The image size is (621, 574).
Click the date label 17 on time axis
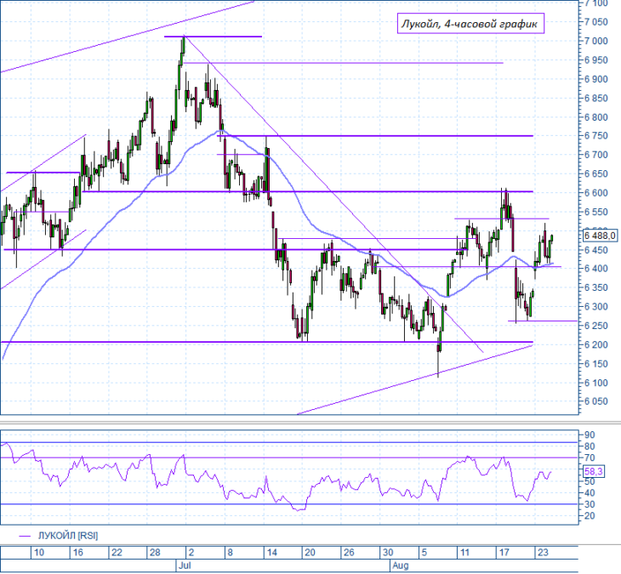point(504,553)
